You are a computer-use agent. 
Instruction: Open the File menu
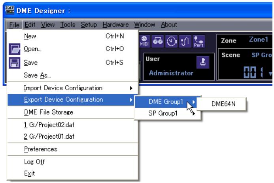point(14,25)
